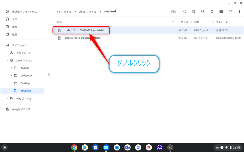Screen dimensions: 244x152
Task: Open 画像 images category
Action: [x=15, y=27]
